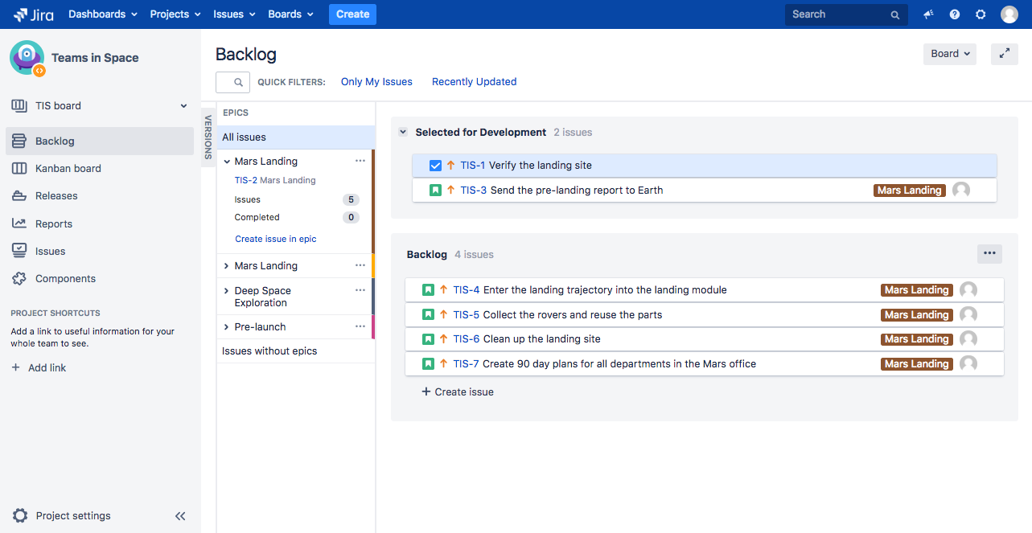The height and width of the screenshot is (533, 1032).
Task: Open ellipsis menu for Deep Space Exploration epic
Action: [x=360, y=290]
